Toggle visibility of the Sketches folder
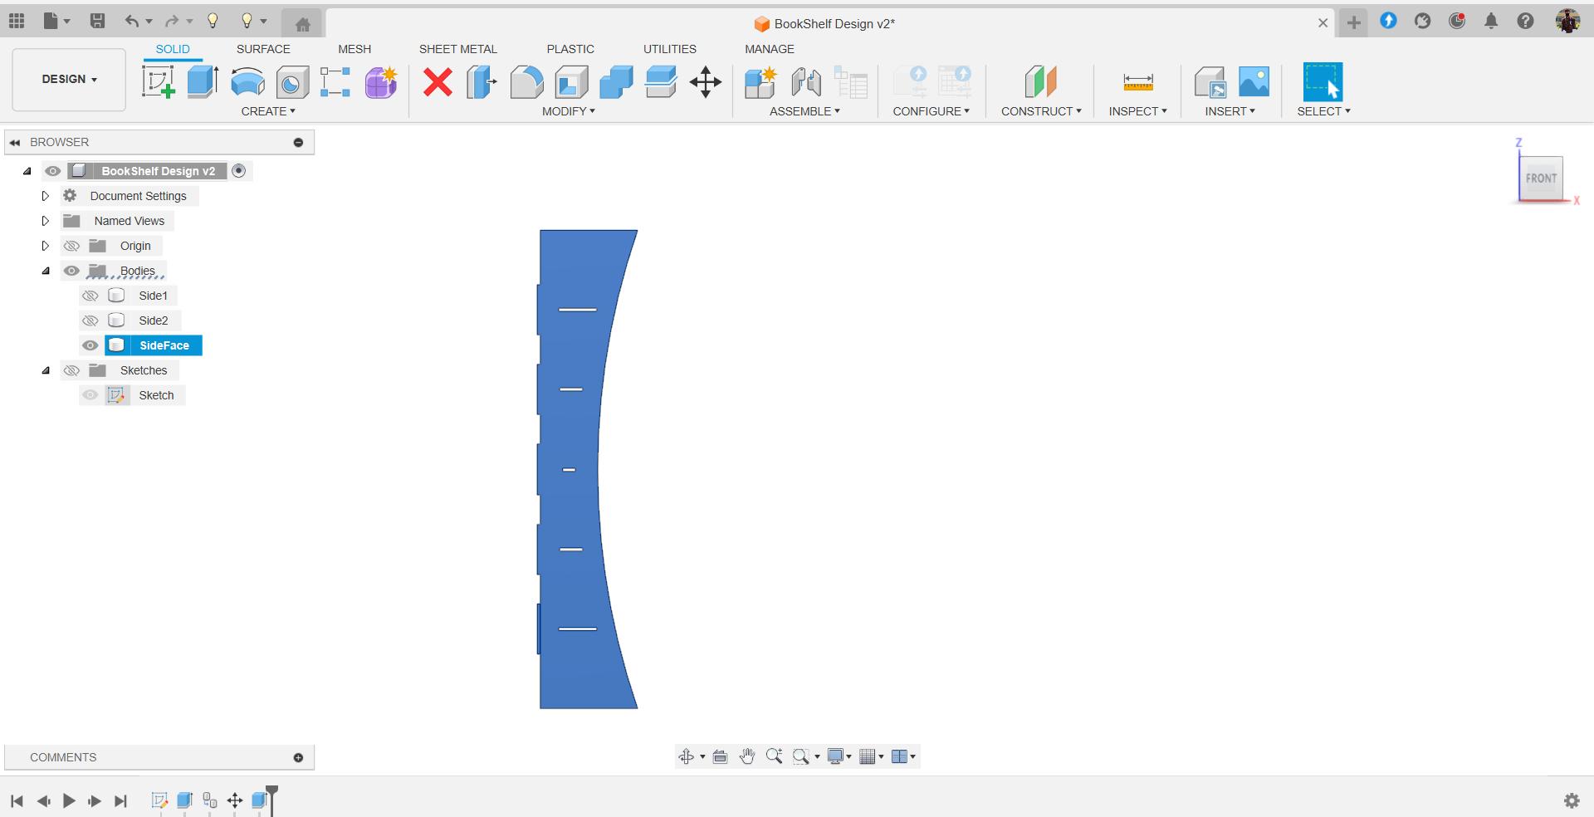Screen dimensions: 1594x817 pos(71,370)
